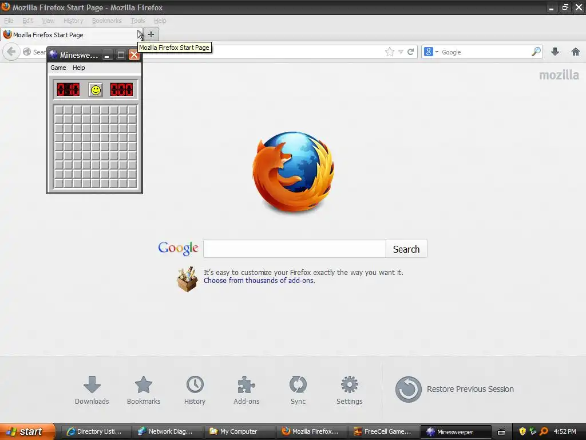Viewport: 586px width, 440px height.
Task: Click the mozilla wordmark on start page
Action: 559,75
